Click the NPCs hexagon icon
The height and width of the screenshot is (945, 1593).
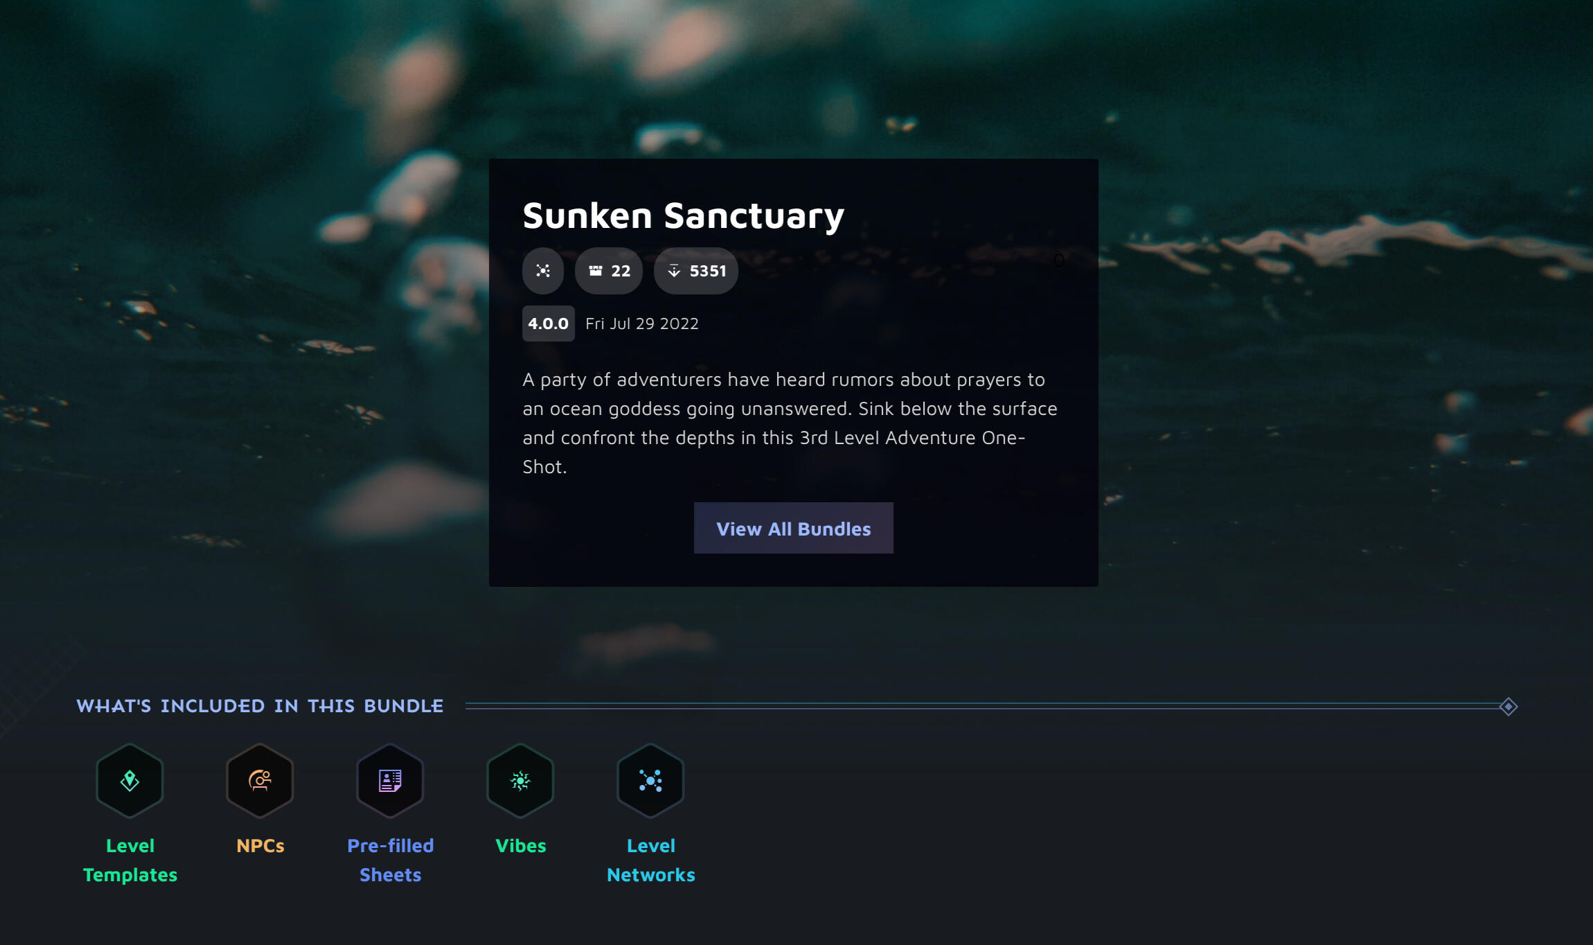point(260,781)
